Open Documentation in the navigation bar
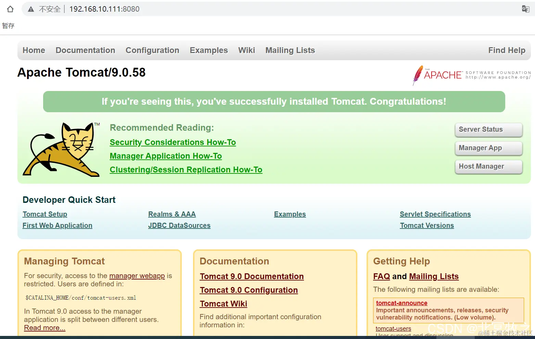 pyautogui.click(x=85, y=50)
